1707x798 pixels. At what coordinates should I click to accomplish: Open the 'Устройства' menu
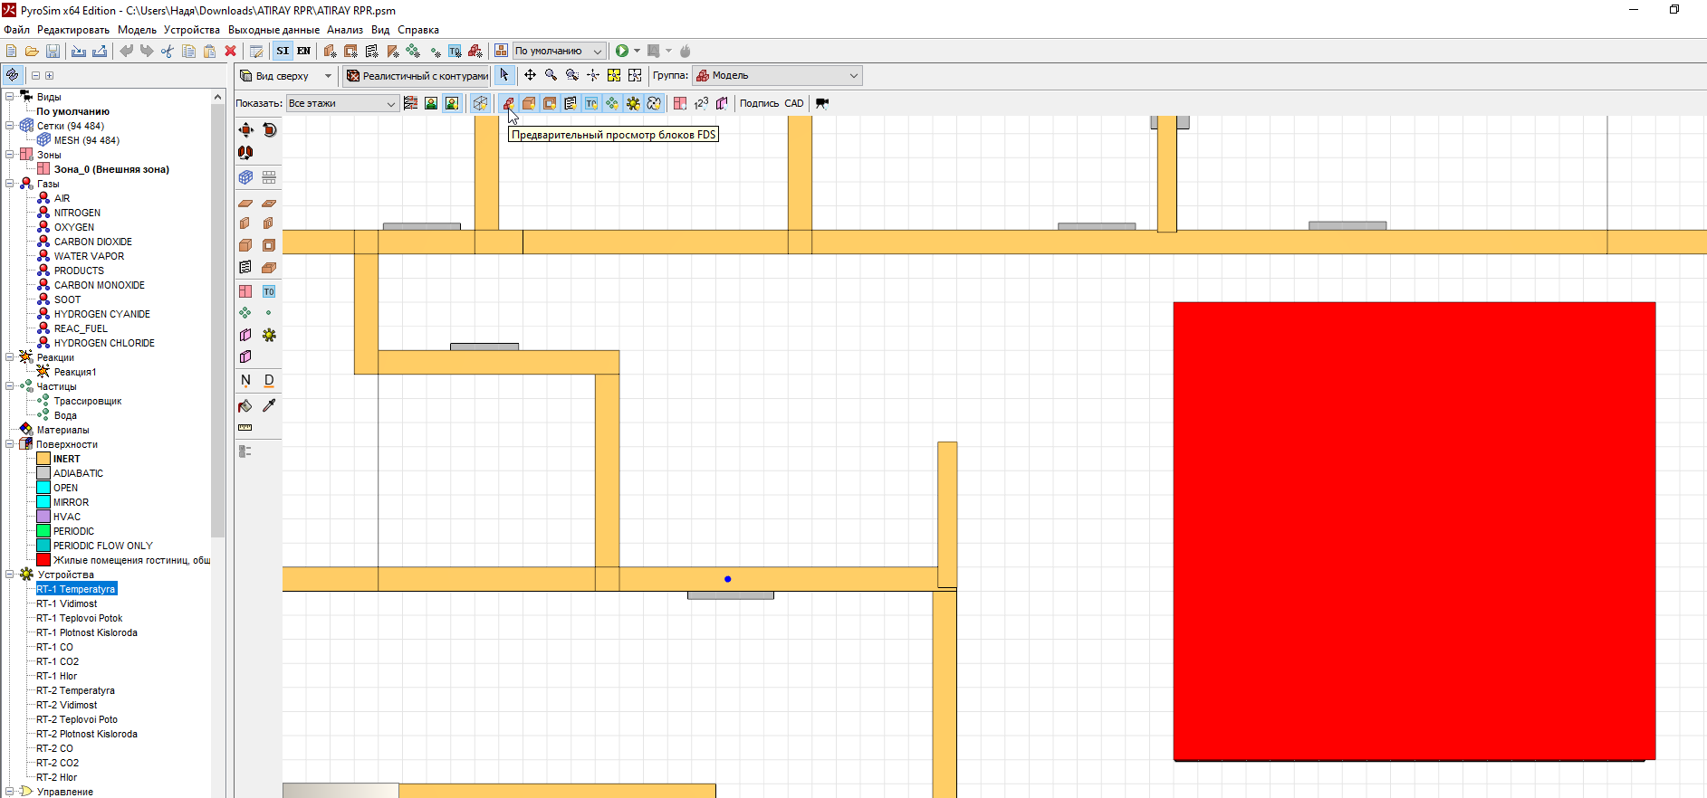click(x=192, y=30)
